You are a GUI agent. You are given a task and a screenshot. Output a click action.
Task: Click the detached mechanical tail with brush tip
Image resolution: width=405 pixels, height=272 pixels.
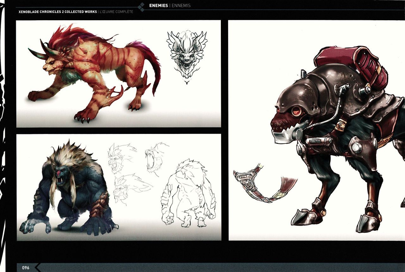(x=263, y=185)
